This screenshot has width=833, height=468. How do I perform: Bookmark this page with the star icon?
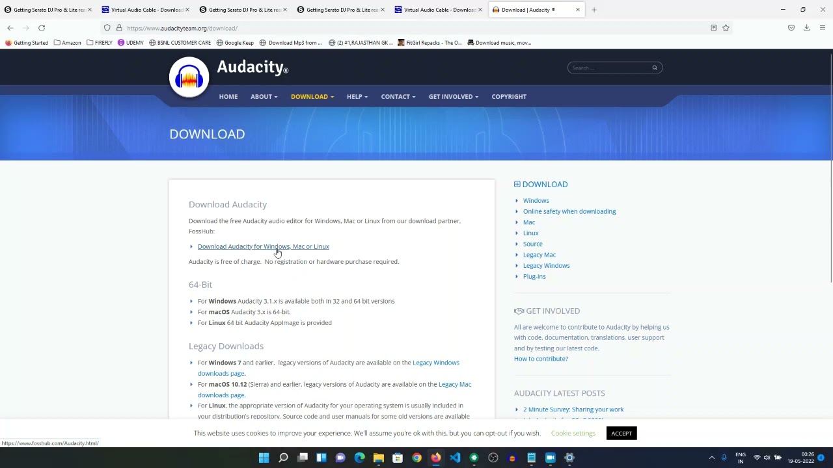726,28
